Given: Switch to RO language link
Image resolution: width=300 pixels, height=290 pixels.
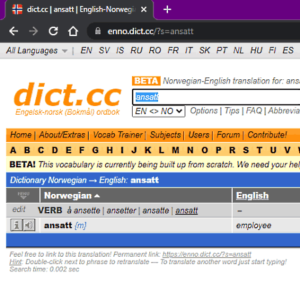Looking at the screenshot, I should (x=155, y=51).
